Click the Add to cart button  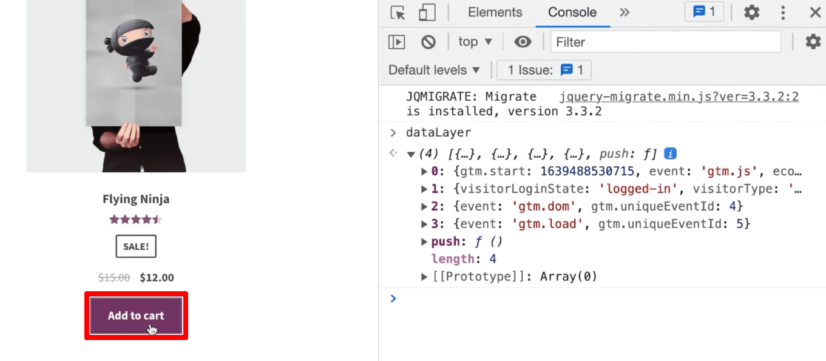[136, 315]
